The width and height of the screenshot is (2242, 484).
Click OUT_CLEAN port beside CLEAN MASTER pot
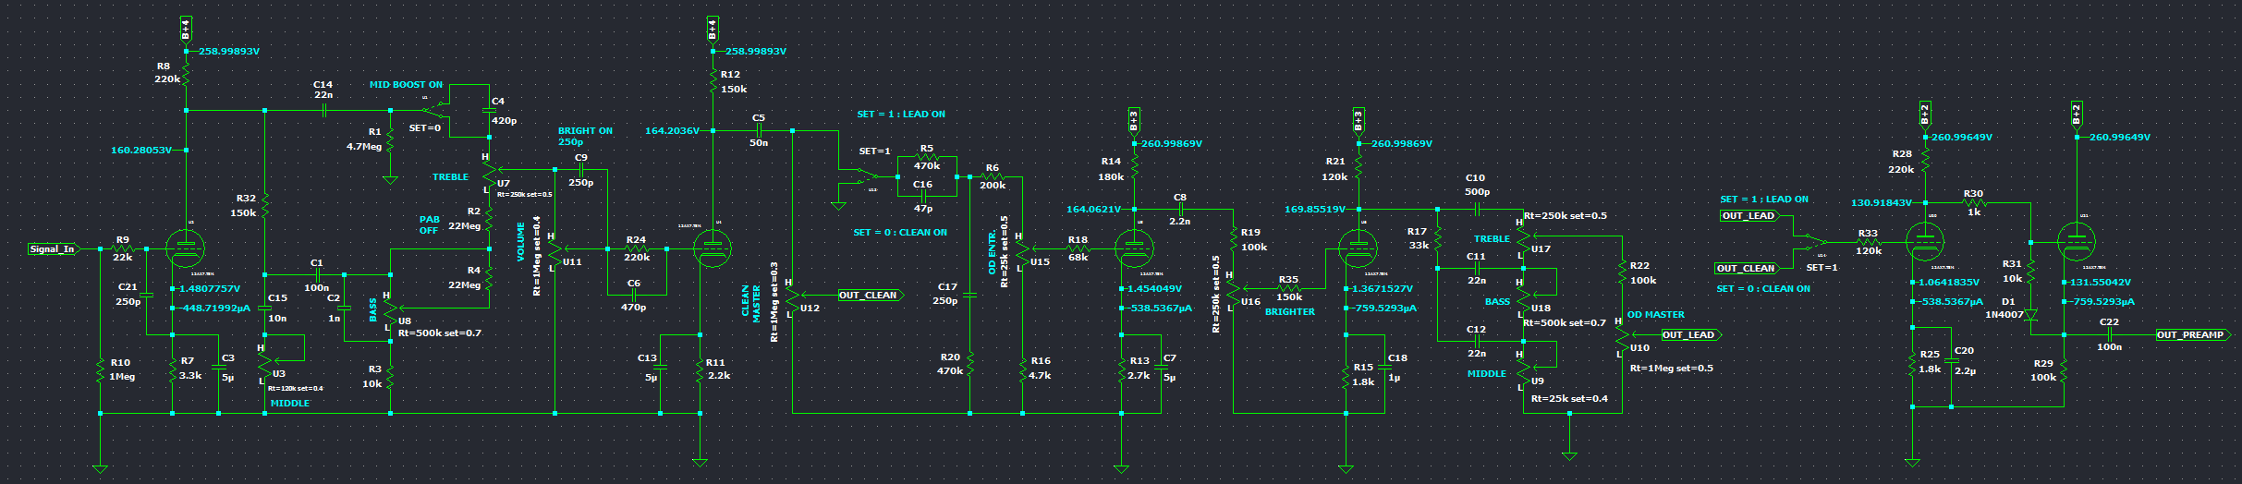[869, 296]
